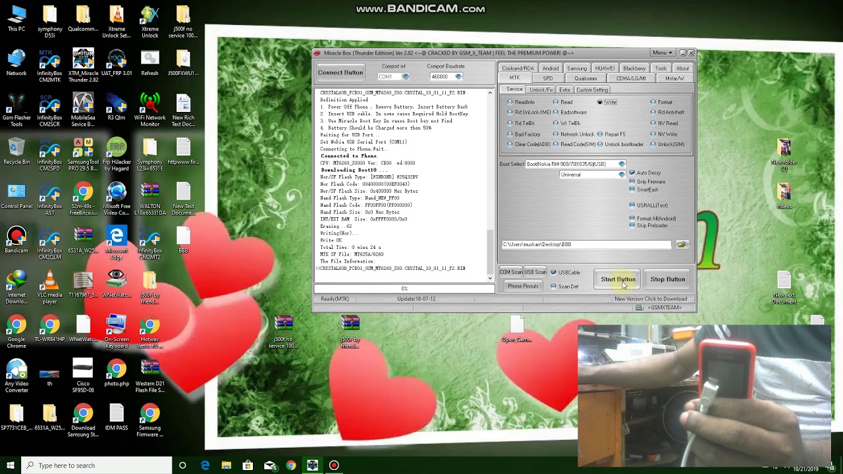The height and width of the screenshot is (474, 843).
Task: Expand the Boot Select dropdown
Action: (621, 164)
